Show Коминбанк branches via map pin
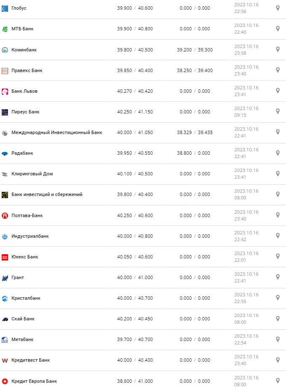 (278, 49)
